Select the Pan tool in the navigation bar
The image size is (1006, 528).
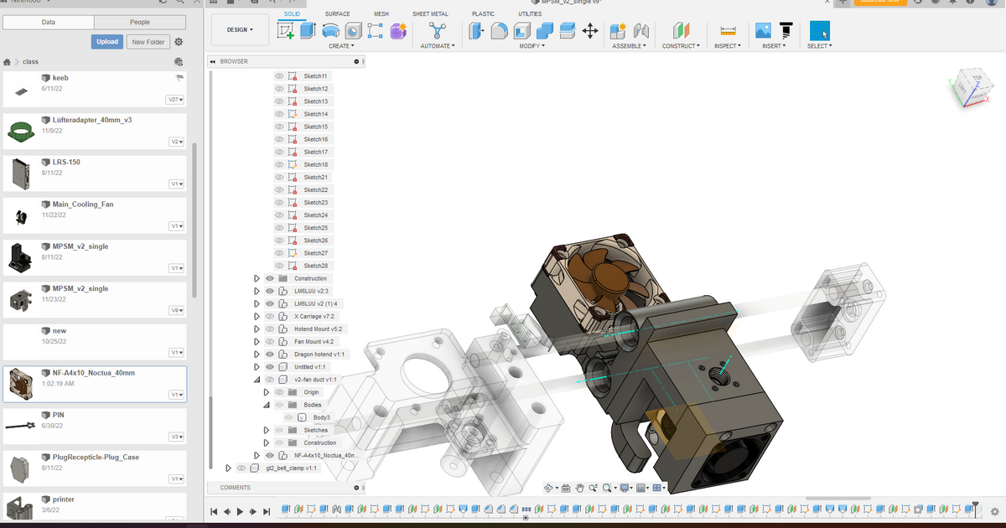click(579, 488)
